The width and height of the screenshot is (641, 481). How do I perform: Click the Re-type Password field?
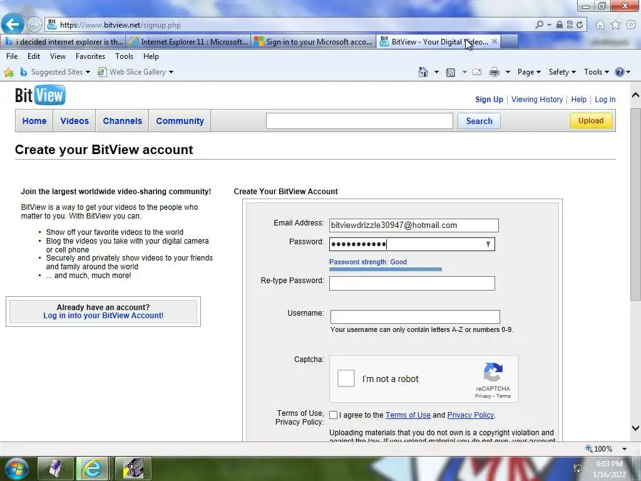tap(412, 284)
